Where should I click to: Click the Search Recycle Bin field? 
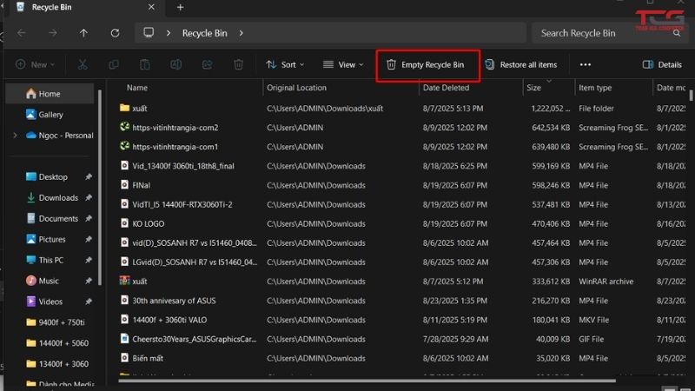608,33
